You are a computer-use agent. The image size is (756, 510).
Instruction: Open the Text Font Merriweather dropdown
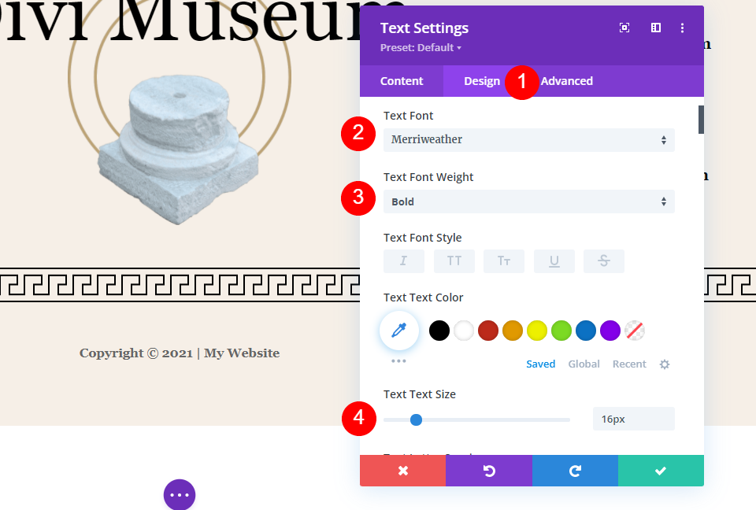tap(529, 140)
